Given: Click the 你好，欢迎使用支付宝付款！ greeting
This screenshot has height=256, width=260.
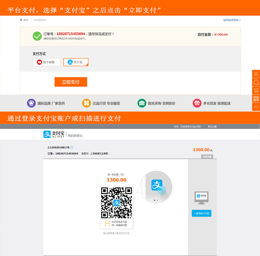Looking at the screenshot, I should (x=188, y=127).
